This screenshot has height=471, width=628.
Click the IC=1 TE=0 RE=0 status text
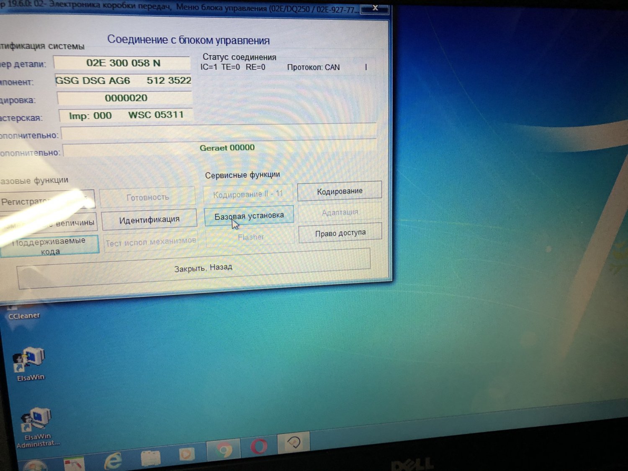(233, 67)
